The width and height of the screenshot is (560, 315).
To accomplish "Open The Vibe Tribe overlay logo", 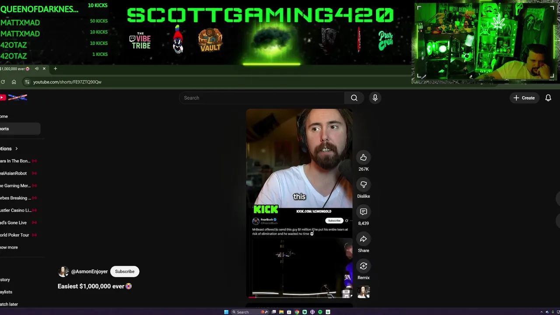I will click(140, 40).
